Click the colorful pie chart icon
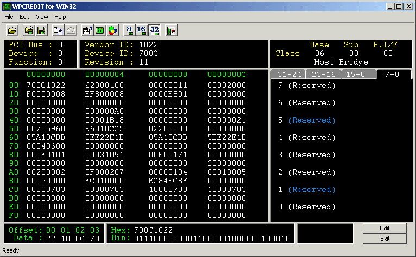This screenshot has height=257, width=416. [x=112, y=30]
